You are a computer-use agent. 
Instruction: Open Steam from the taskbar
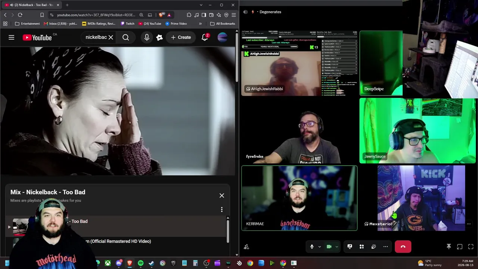151,263
